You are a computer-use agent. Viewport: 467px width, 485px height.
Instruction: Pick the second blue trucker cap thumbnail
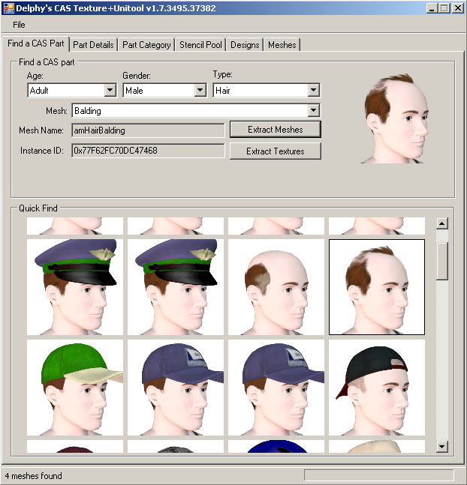[276, 388]
